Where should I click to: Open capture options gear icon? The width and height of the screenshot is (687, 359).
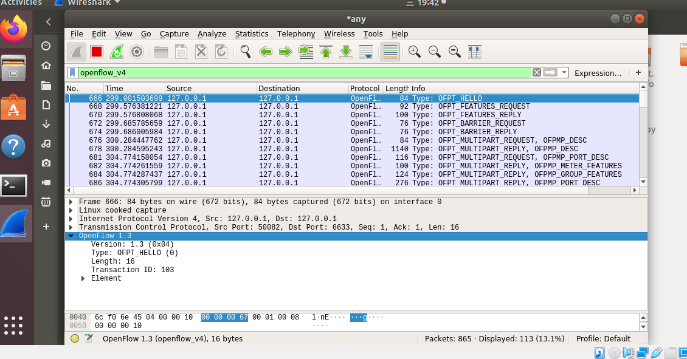[x=137, y=52]
